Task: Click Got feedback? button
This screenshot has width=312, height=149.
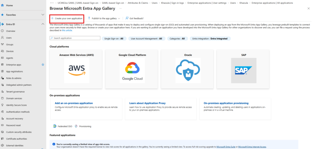Action: click(x=134, y=18)
